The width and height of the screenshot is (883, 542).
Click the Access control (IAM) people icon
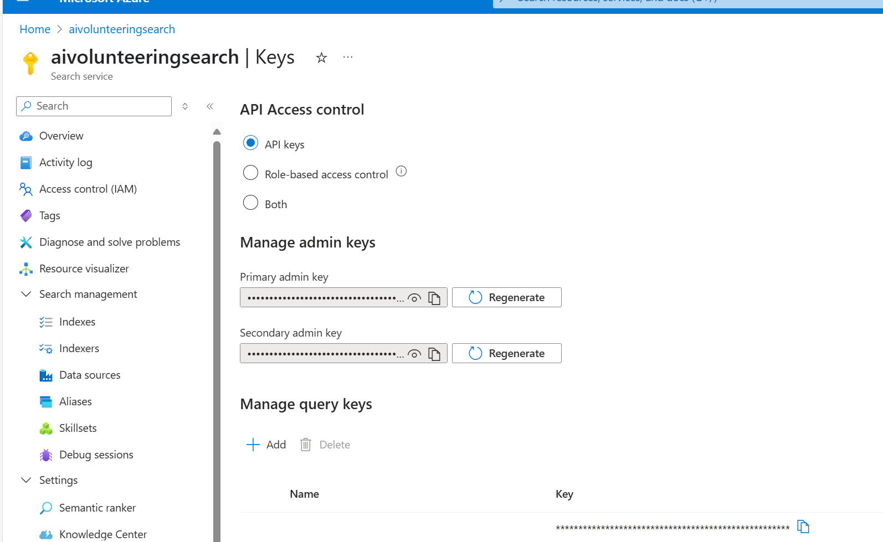click(x=26, y=189)
